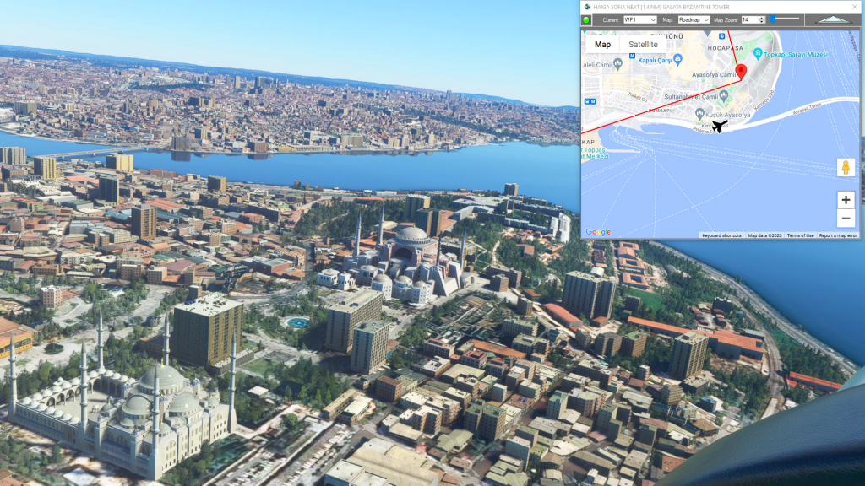Click the Map Zoom value field
This screenshot has width=865, height=486.
[749, 20]
